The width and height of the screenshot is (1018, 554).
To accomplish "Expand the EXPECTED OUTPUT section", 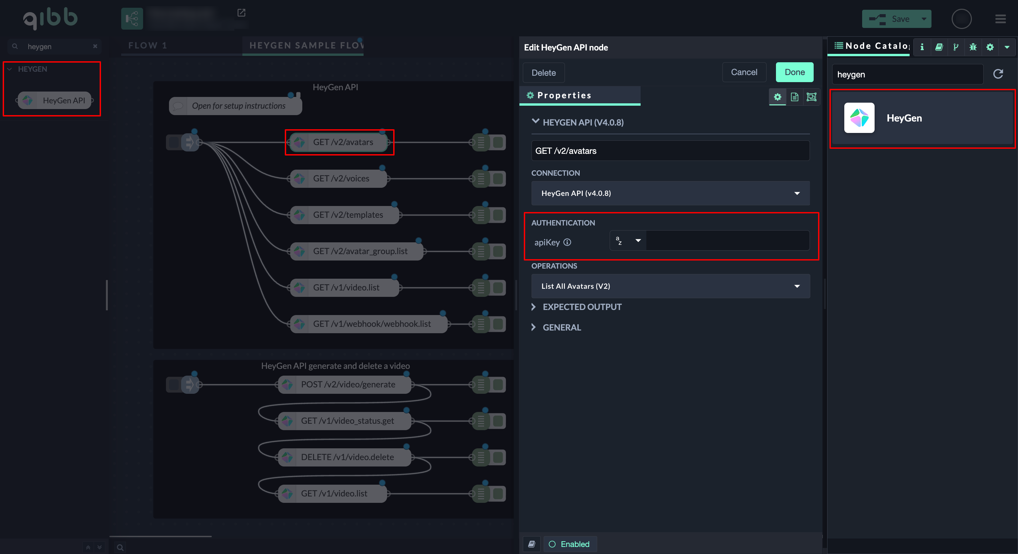I will tap(582, 307).
